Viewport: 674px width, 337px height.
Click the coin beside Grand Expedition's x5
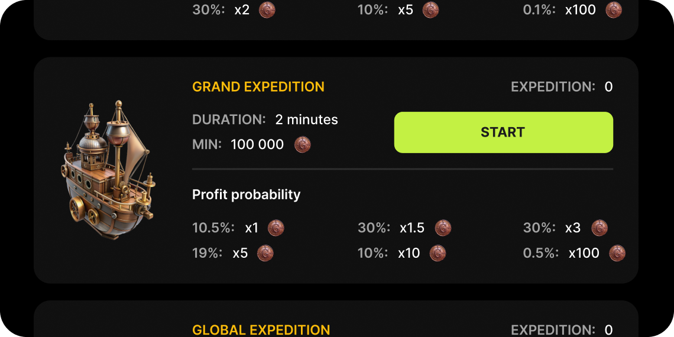[265, 254]
